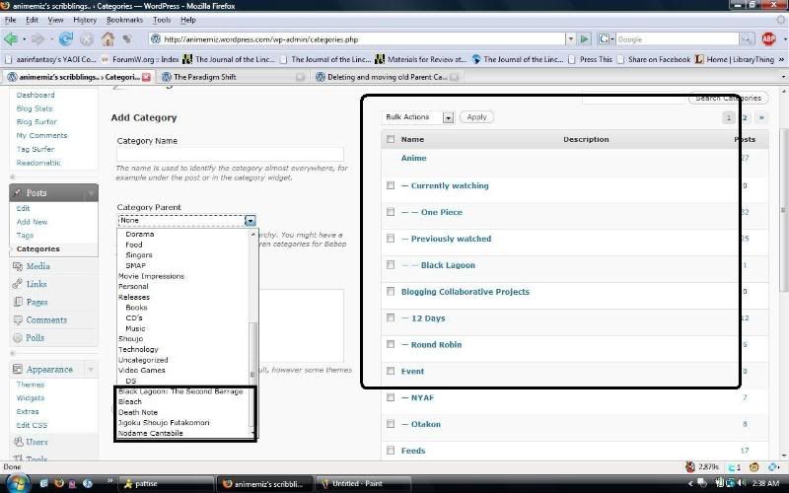
Task: Click the stop loading icon
Action: pos(87,39)
